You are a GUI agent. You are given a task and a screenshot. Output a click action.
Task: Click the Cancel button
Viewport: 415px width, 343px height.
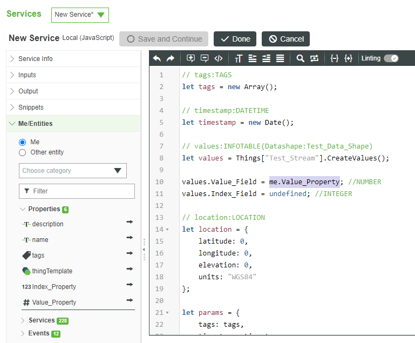[x=285, y=39]
